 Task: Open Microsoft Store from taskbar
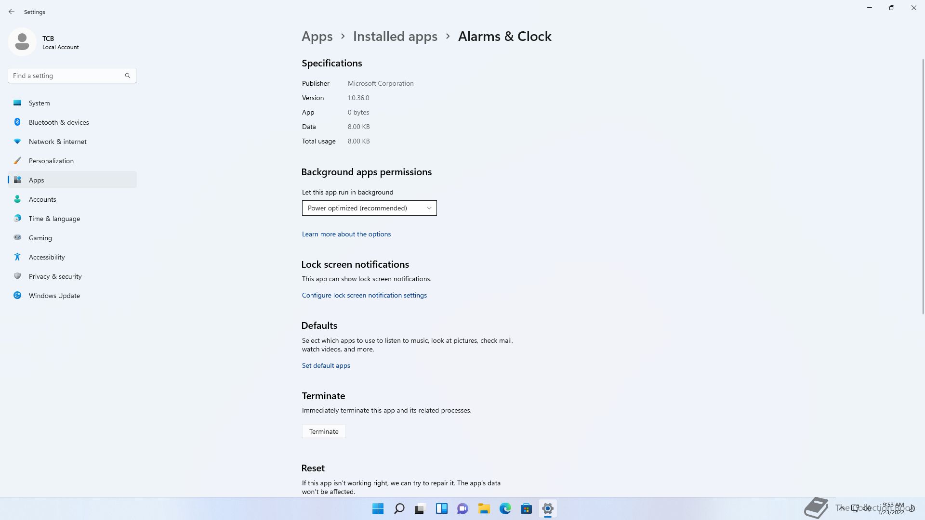526,508
